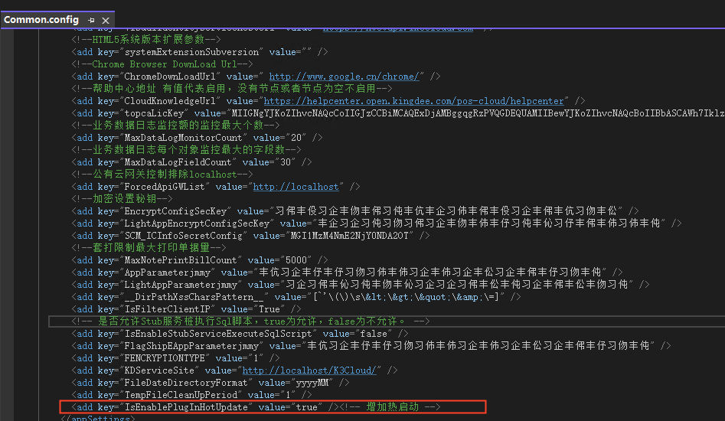Image resolution: width=725 pixels, height=421 pixels.
Task: Click the FENCRYPTIONTYPE key name
Action: coord(164,358)
